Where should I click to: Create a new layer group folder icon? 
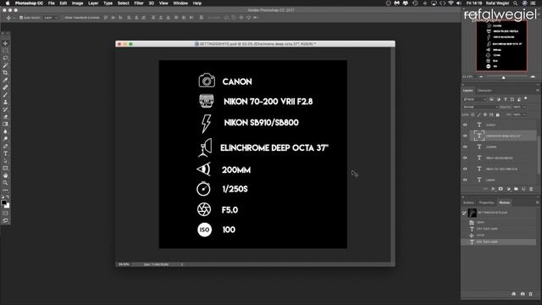click(516, 189)
